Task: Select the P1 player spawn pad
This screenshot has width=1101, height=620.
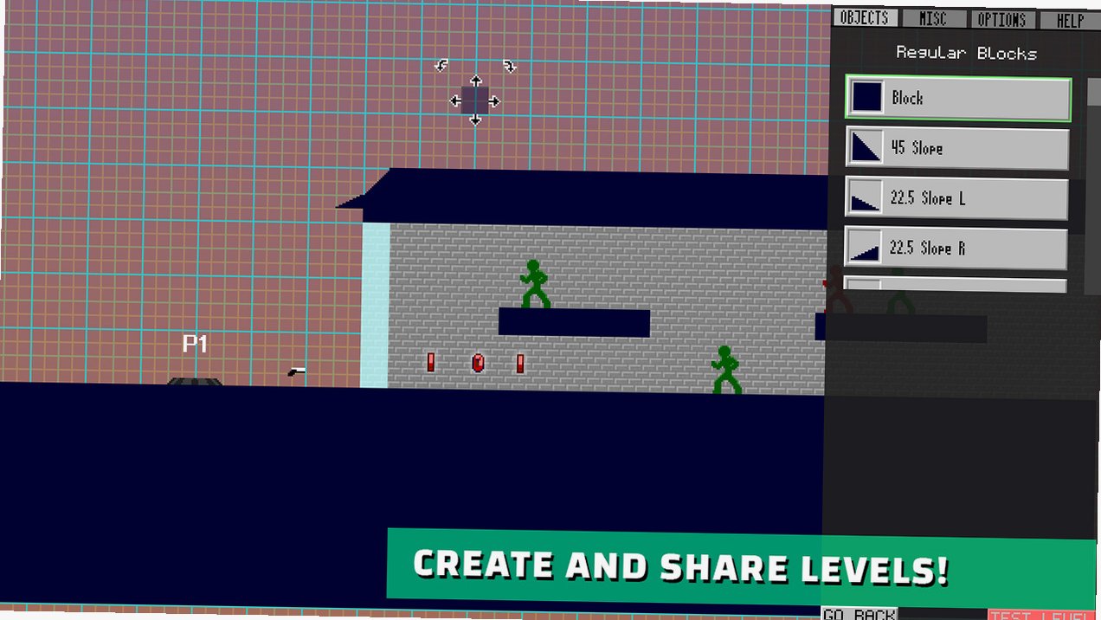Action: [x=194, y=380]
